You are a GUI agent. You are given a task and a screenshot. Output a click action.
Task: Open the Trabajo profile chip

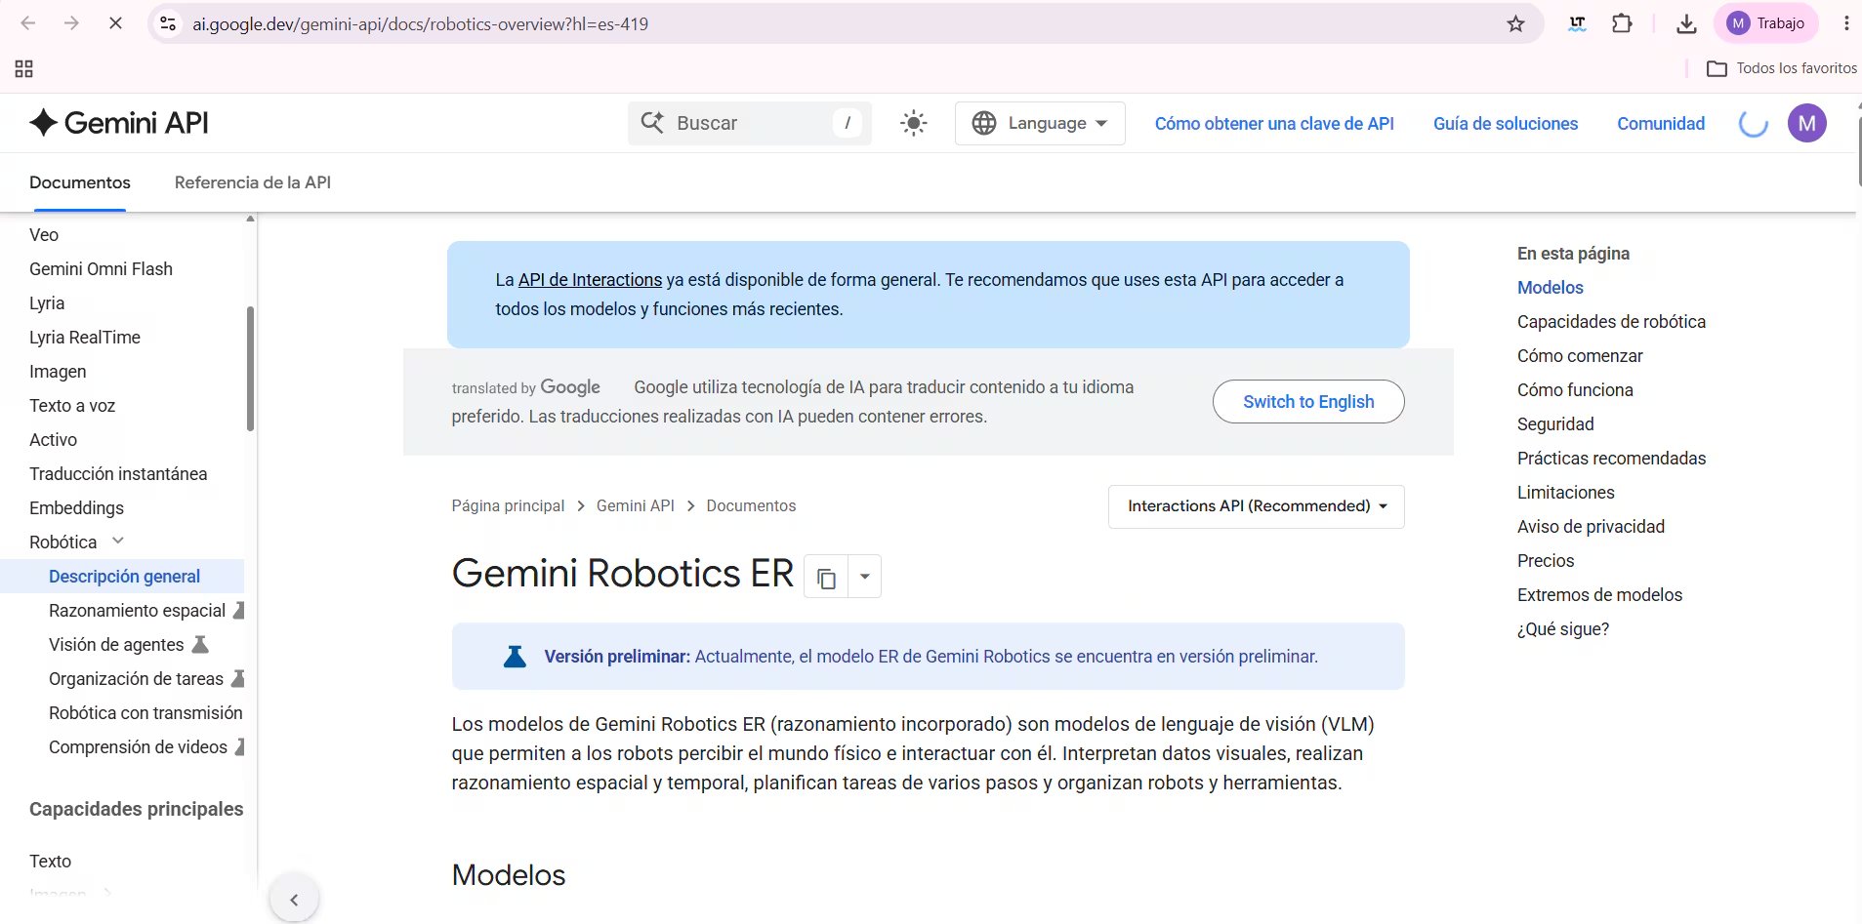click(x=1765, y=23)
